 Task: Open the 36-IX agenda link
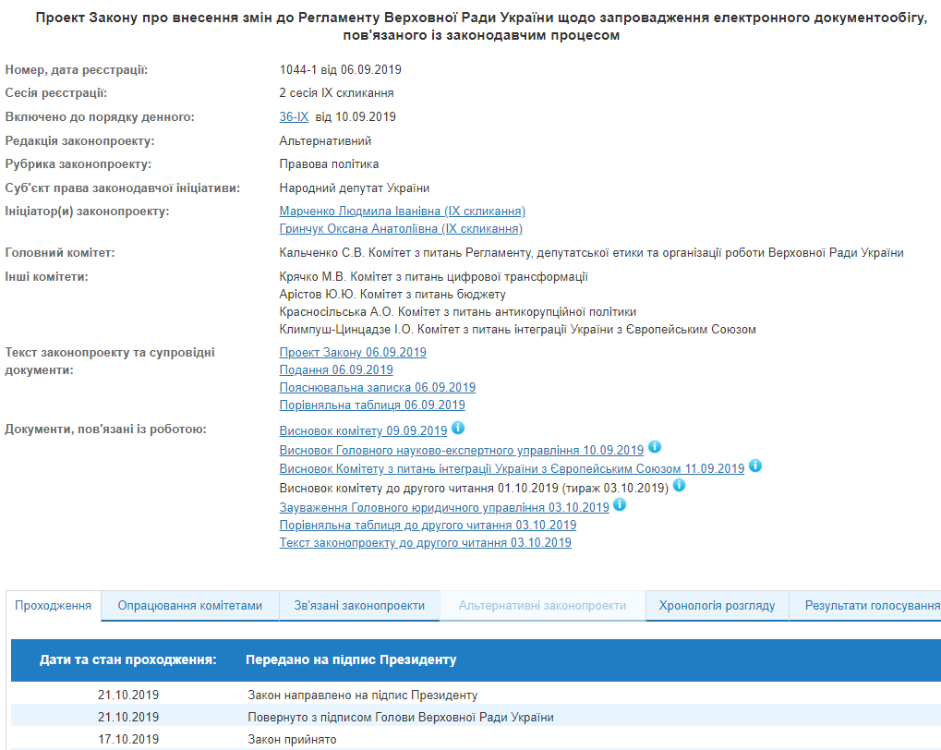tap(295, 116)
